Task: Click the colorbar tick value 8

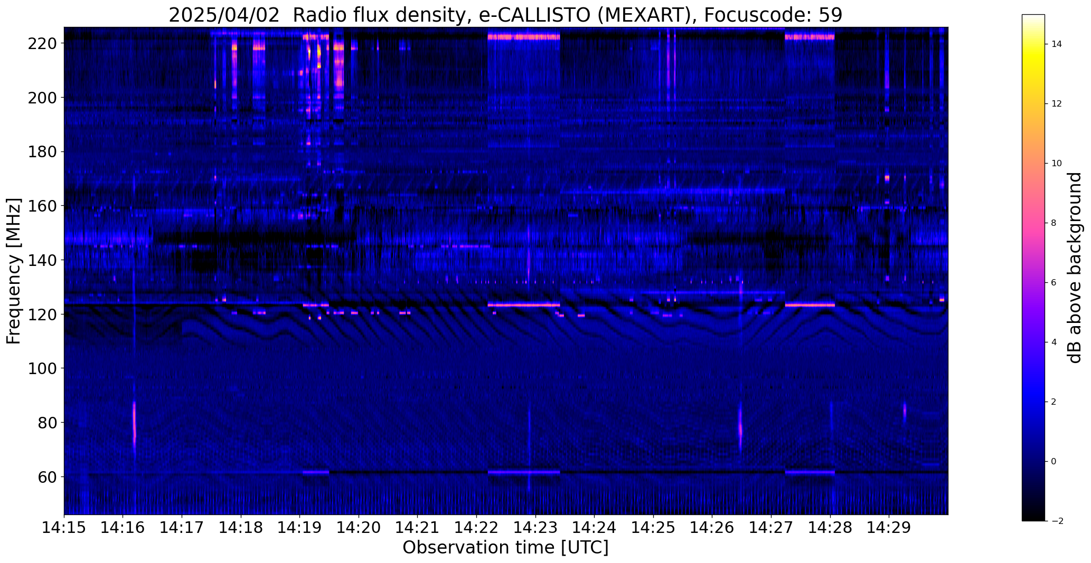Action: tap(1054, 223)
